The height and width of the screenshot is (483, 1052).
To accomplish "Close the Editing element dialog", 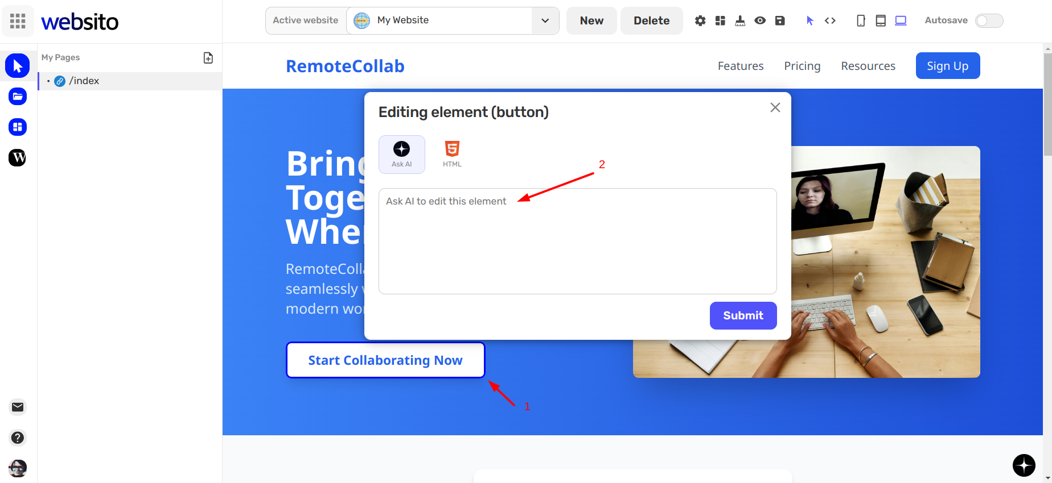I will 775,107.
